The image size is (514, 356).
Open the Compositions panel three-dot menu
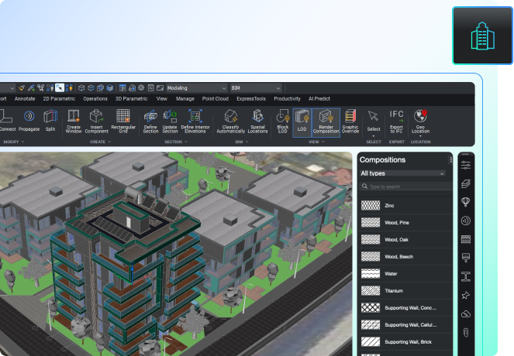[450, 159]
